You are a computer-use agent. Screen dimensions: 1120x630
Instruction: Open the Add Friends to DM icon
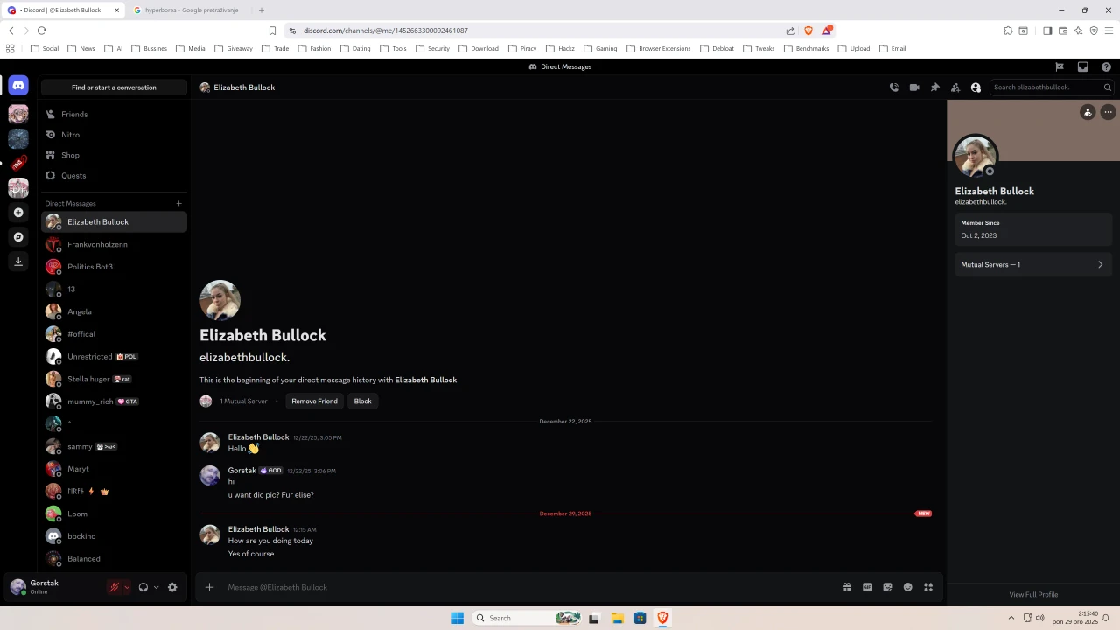tap(955, 87)
